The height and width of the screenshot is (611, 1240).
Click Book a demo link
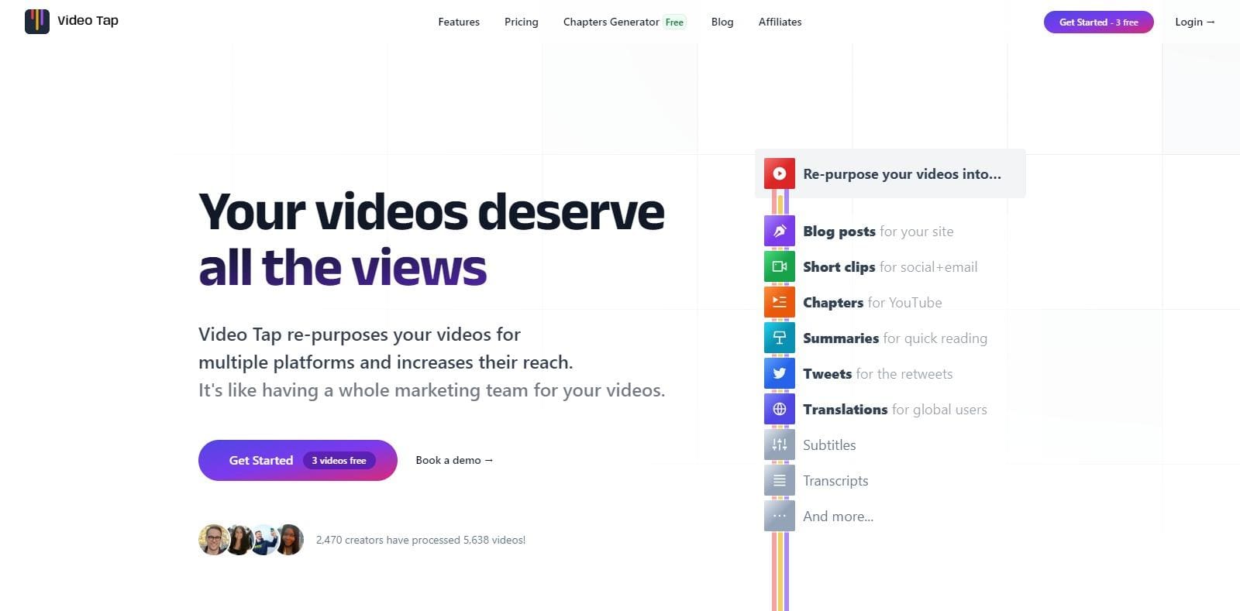(454, 460)
